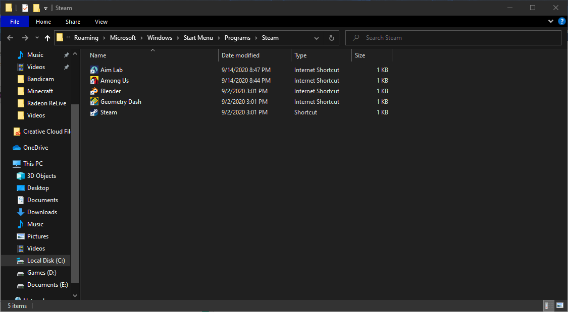568x312 pixels.
Task: Open Music under This PC
Action: [x=30, y=224]
